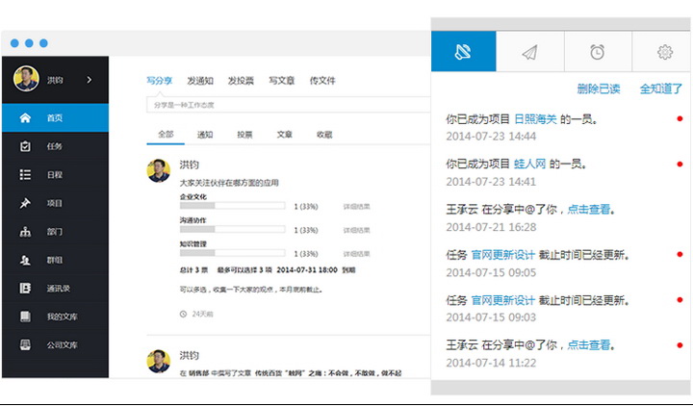The image size is (693, 406).
Task: Select the 发通知 compose tab
Action: point(200,81)
